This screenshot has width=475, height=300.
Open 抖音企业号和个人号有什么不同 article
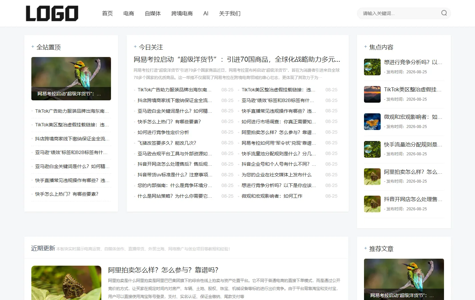(279, 164)
